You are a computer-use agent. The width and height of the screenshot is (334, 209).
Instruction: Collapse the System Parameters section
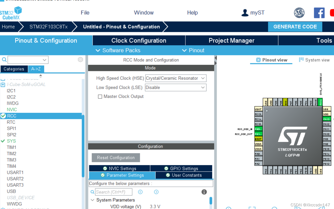[92, 200]
